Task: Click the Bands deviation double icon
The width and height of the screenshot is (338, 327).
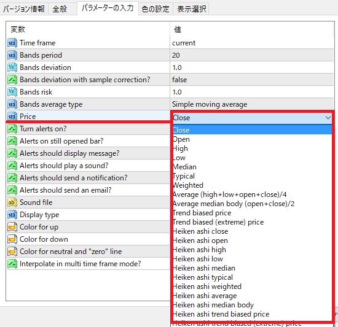Action: click(12, 67)
